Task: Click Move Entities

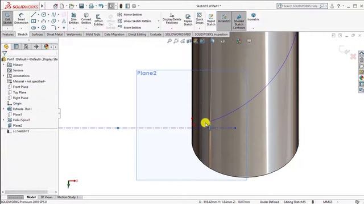Action: point(130,28)
